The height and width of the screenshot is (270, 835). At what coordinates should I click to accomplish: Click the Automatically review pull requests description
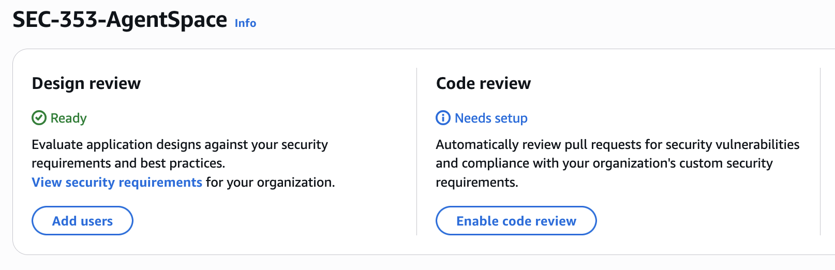617,144
